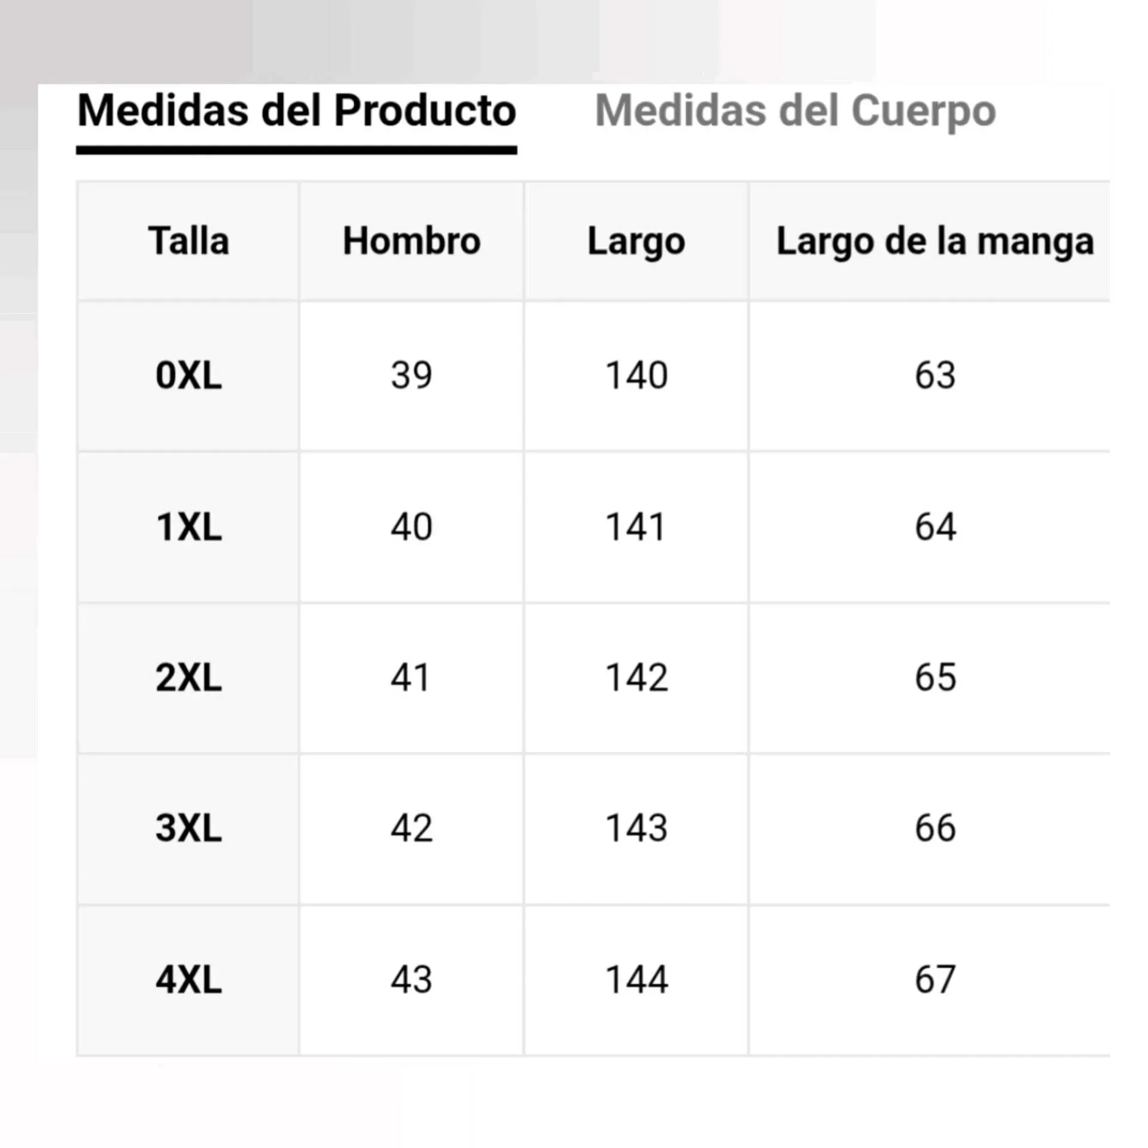Click the sleeve length value 65
The height and width of the screenshot is (1148, 1148).
[934, 678]
